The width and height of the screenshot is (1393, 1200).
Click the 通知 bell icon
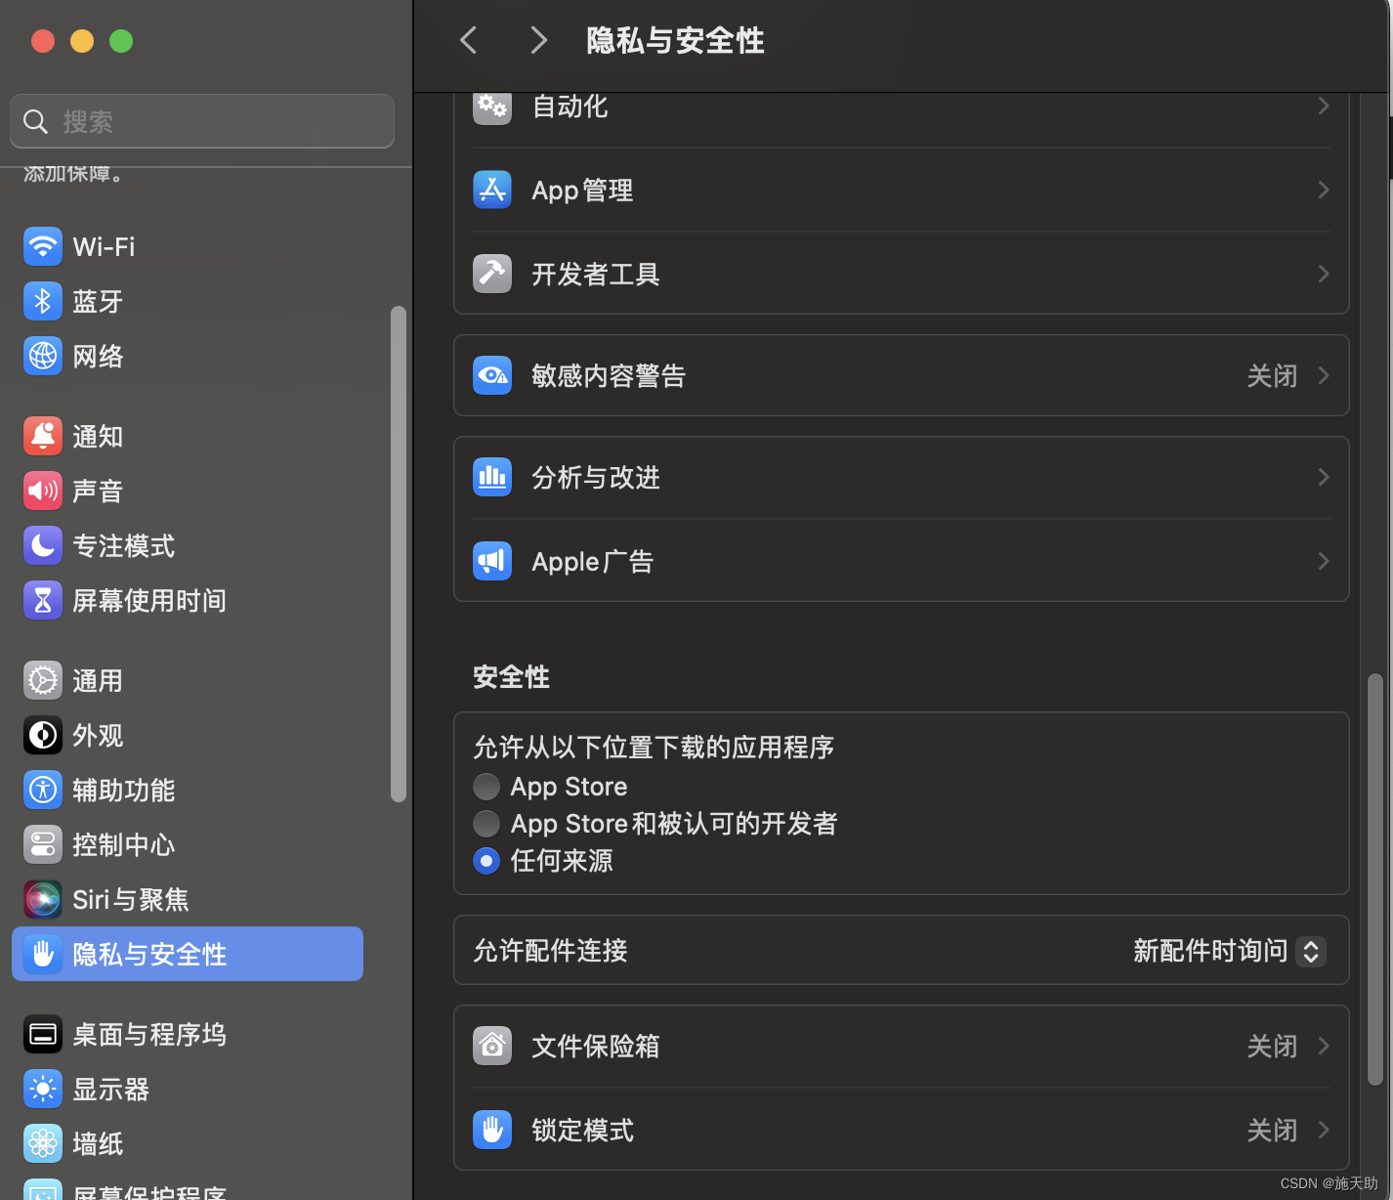(x=43, y=436)
